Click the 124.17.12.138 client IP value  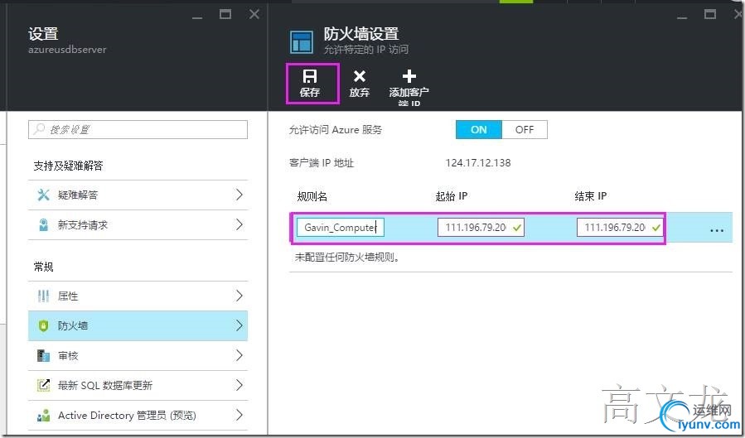click(x=478, y=163)
